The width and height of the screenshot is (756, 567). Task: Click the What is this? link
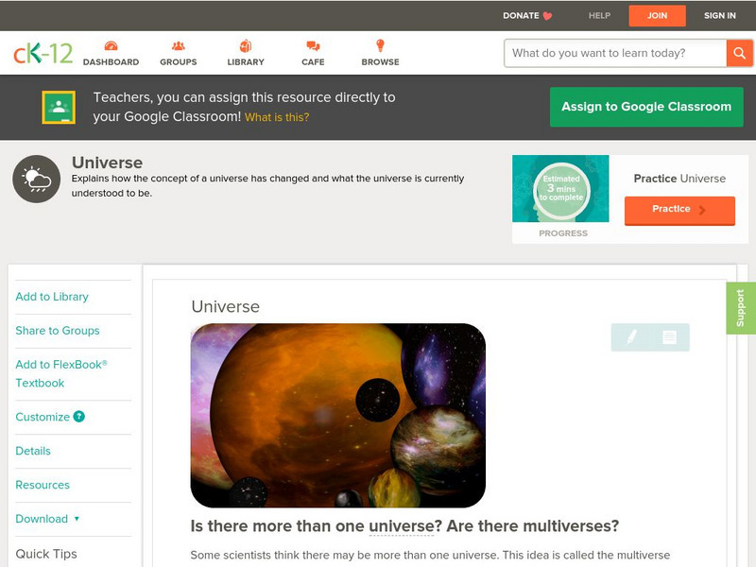277,117
